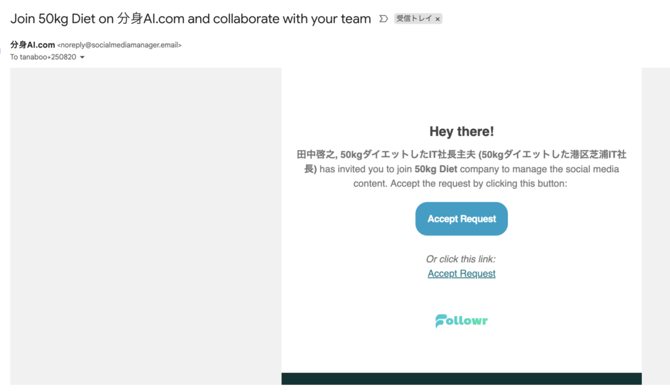Click the Followr logo

point(461,321)
